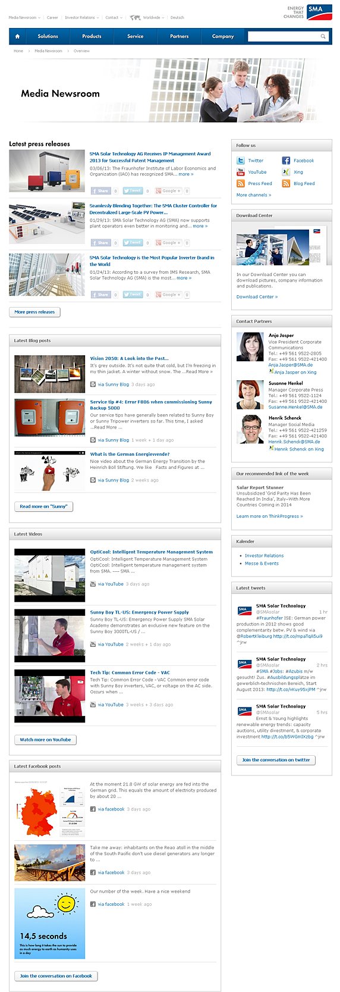Open the Company menu
Screen dimensions: 340x992
pos(223,36)
